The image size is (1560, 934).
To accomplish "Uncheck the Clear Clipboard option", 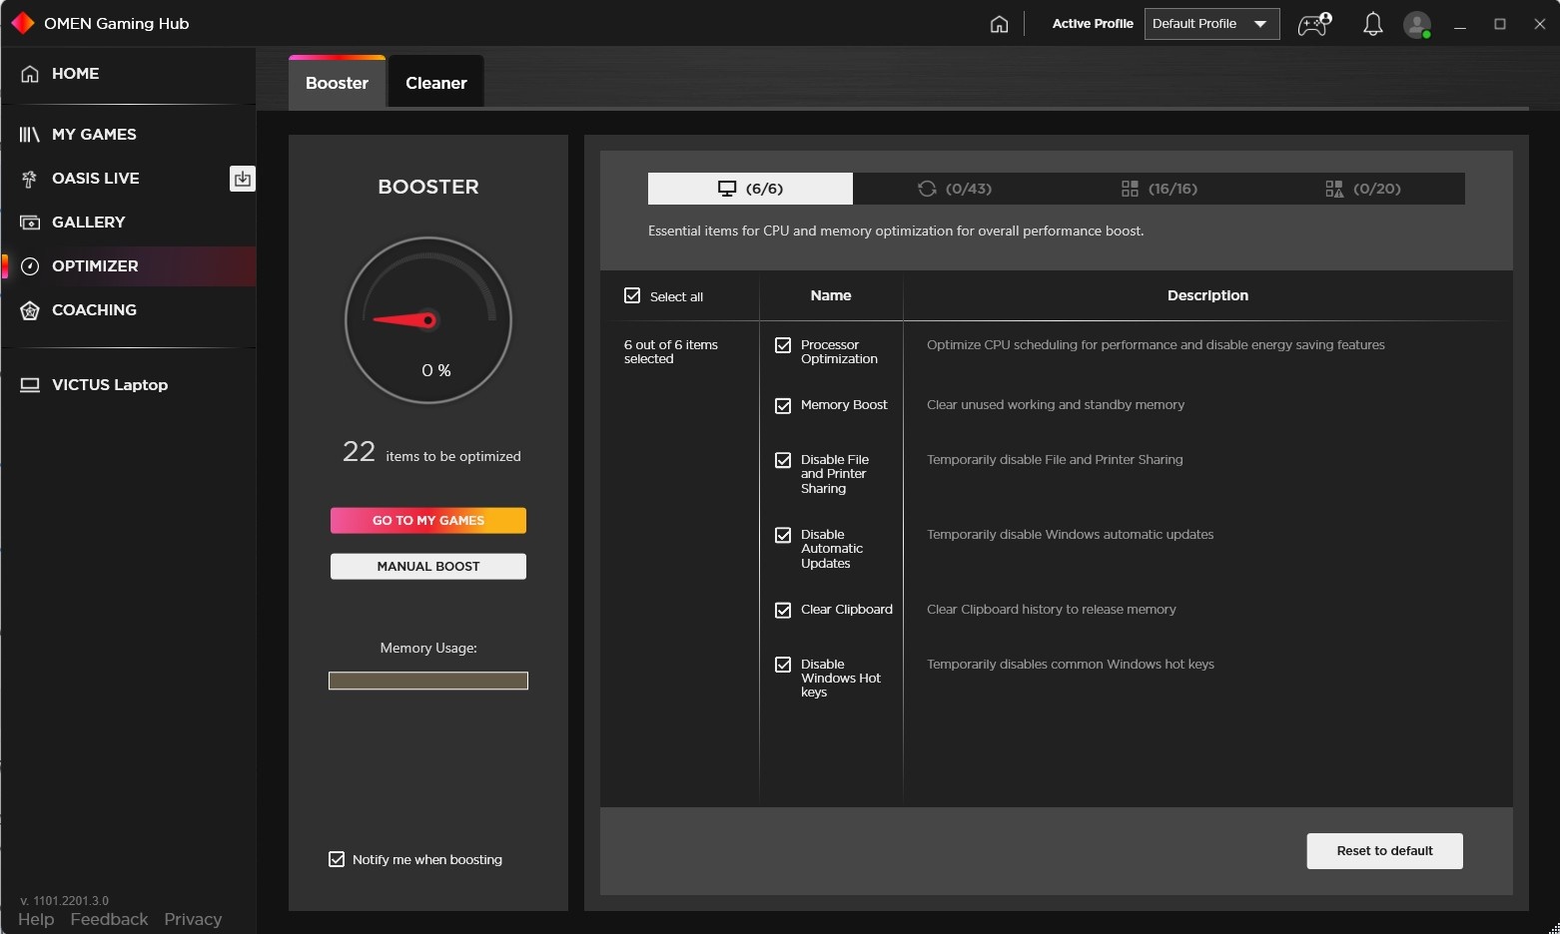I will 783,610.
